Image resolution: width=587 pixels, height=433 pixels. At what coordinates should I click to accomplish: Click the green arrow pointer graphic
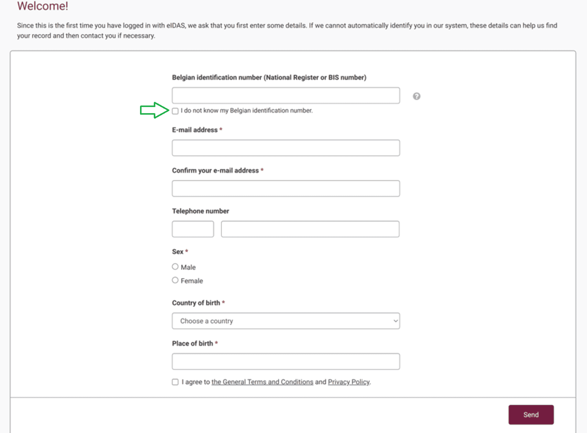tap(154, 110)
